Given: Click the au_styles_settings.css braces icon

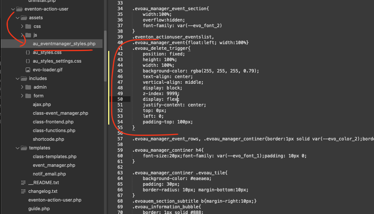Looking at the screenshot, I should 28,61.
